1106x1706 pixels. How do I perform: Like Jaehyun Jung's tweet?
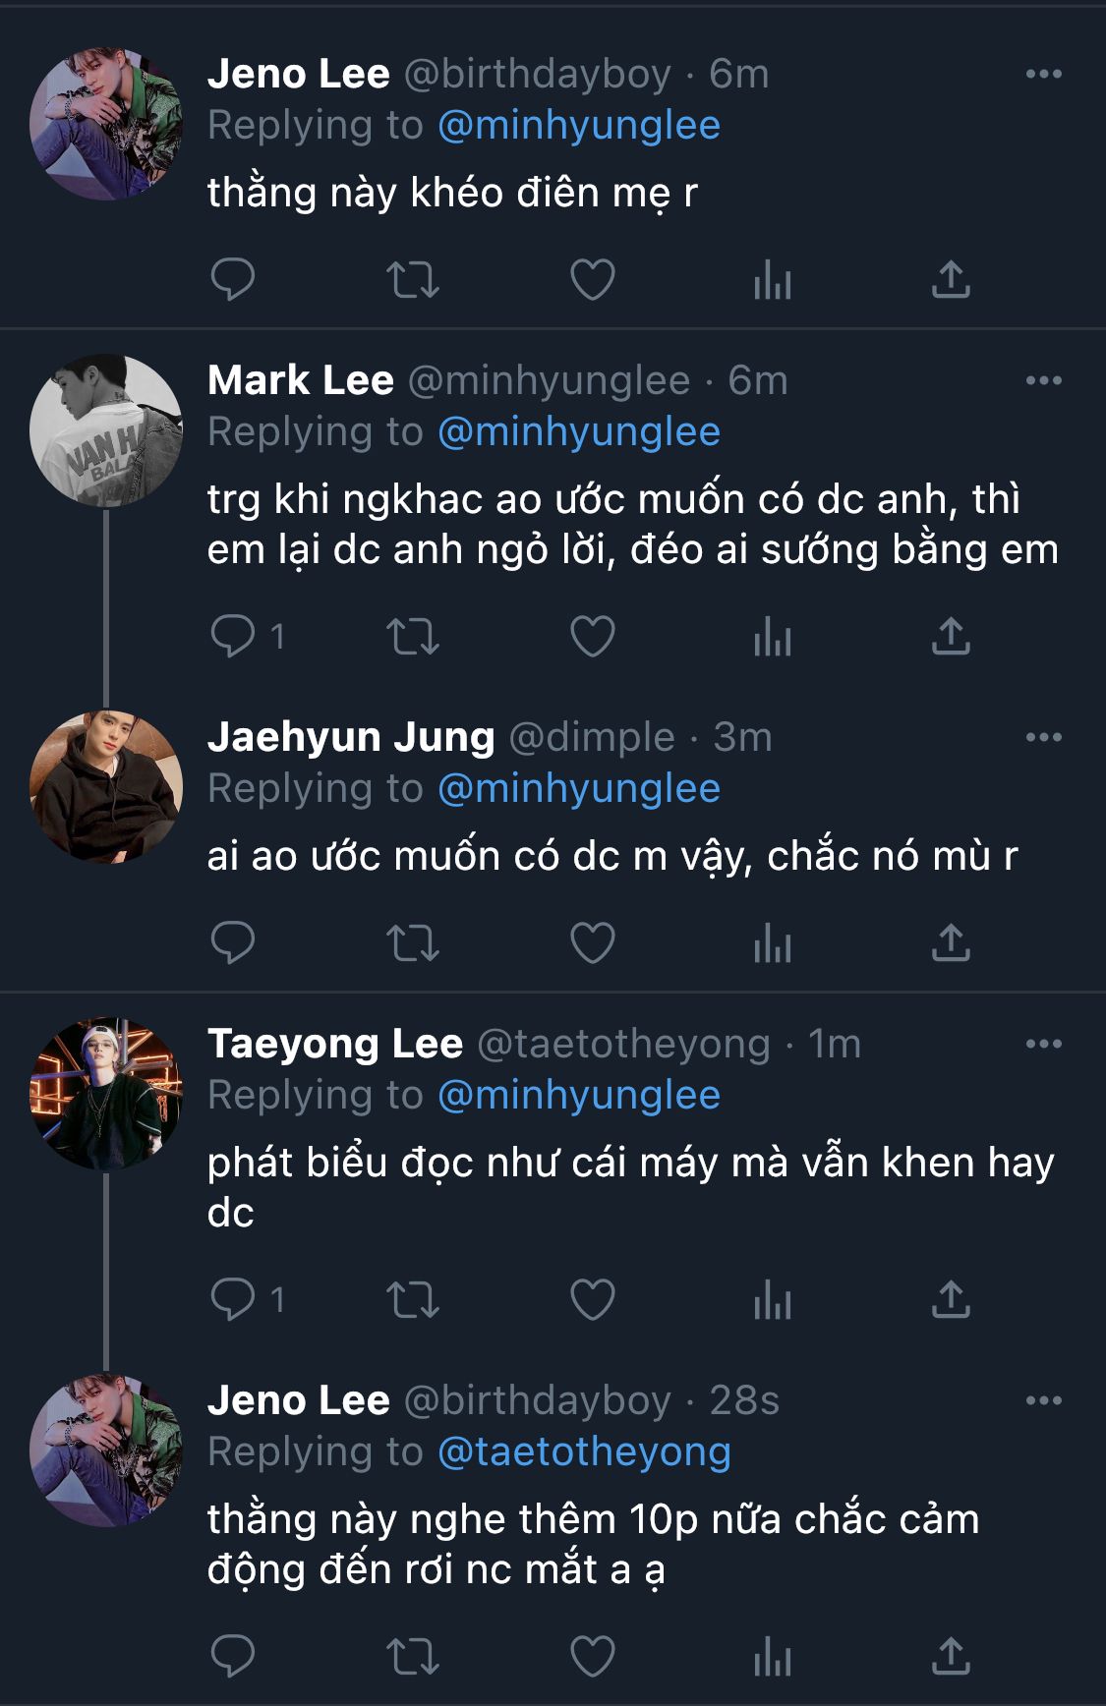coord(593,943)
